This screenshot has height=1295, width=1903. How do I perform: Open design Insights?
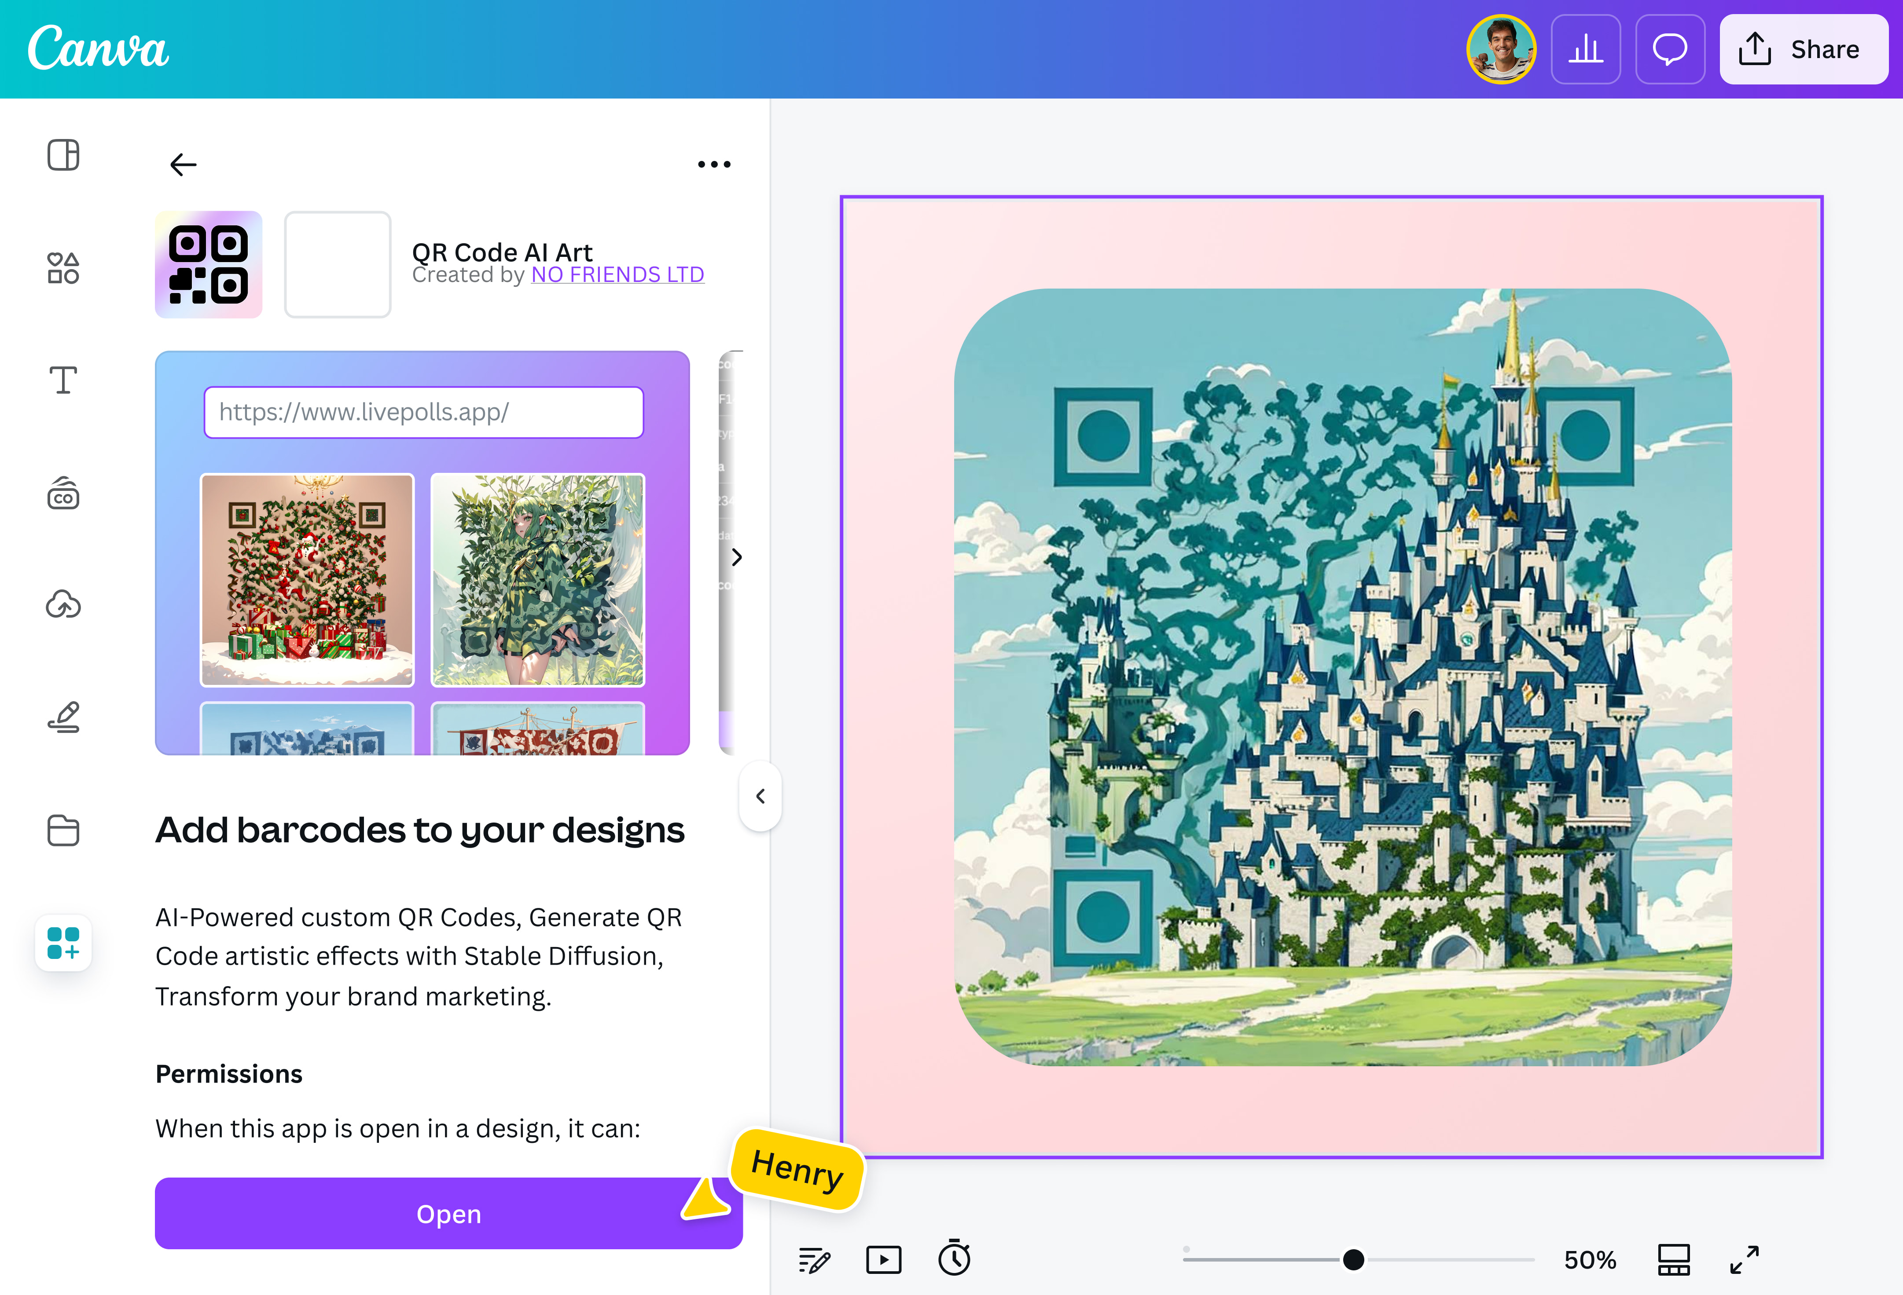1585,49
